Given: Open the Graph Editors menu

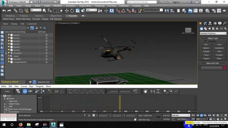Looking at the screenshot, I should point(85,6).
